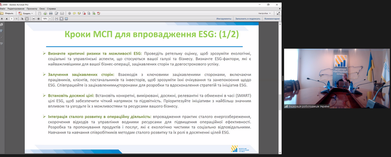Open bookmarks icon in left sidebar
The width and height of the screenshot is (391, 157).
tap(2, 31)
